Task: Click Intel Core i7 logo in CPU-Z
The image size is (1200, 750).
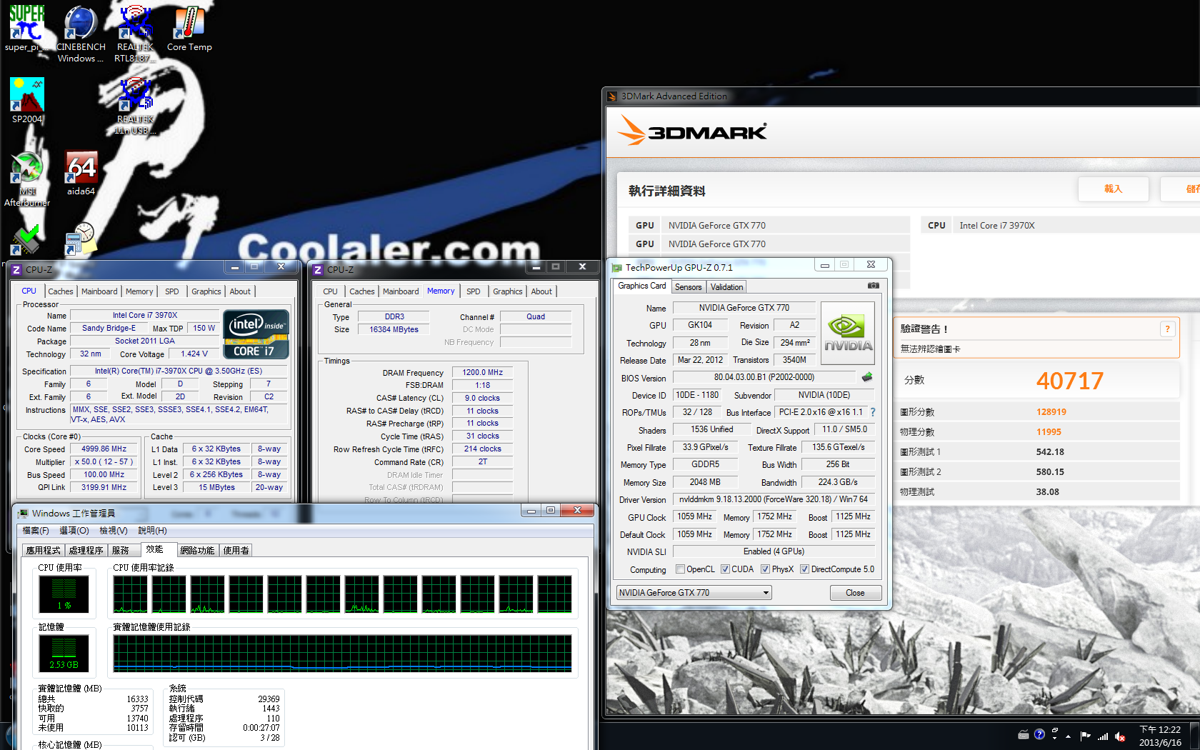Action: pyautogui.click(x=256, y=334)
